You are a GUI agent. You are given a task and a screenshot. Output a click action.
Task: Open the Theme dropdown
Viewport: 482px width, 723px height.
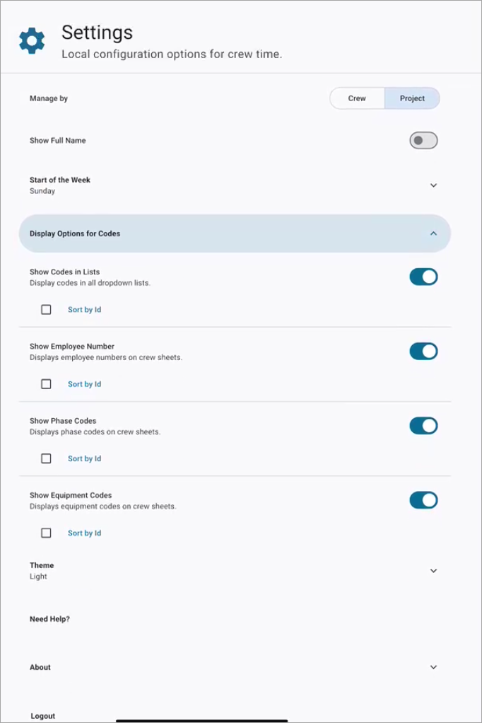[433, 570]
